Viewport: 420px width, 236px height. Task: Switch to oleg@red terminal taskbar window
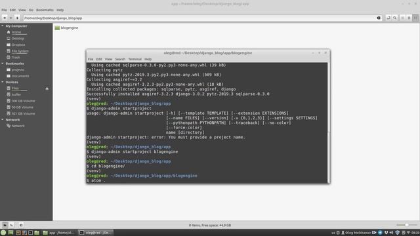pyautogui.click(x=96, y=233)
